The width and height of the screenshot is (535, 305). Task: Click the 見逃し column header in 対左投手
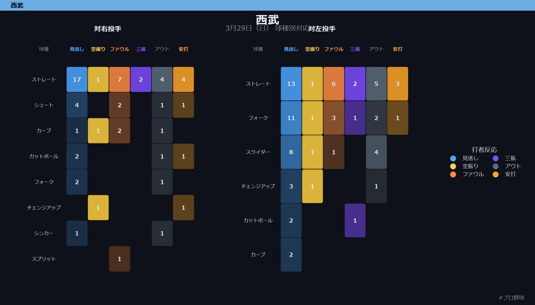point(291,49)
